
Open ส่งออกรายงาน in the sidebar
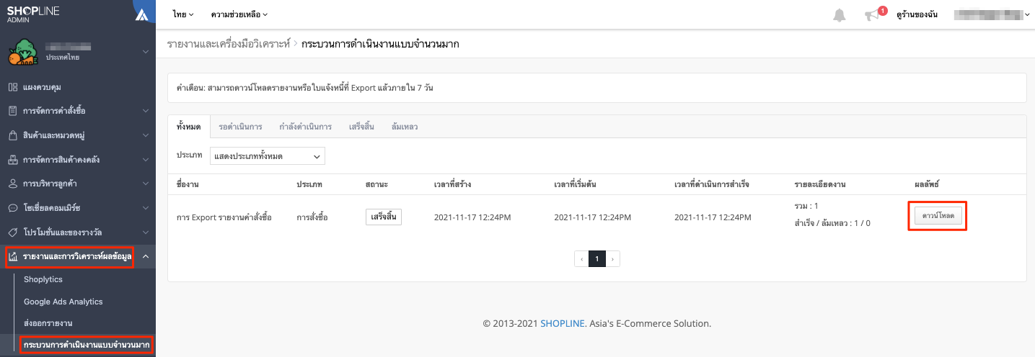(48, 323)
